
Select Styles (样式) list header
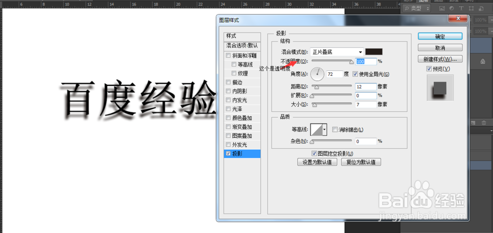[242, 36]
